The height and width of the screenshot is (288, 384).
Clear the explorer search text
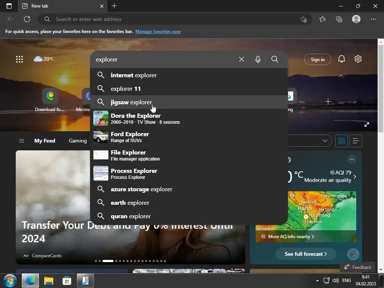pyautogui.click(x=241, y=59)
